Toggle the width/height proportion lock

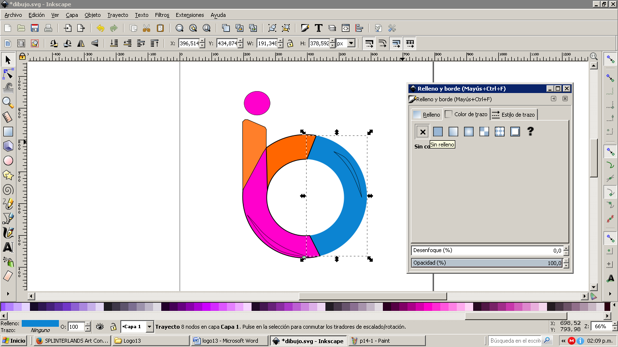290,43
